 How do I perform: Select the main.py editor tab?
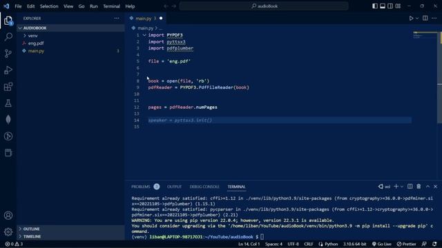point(146,19)
